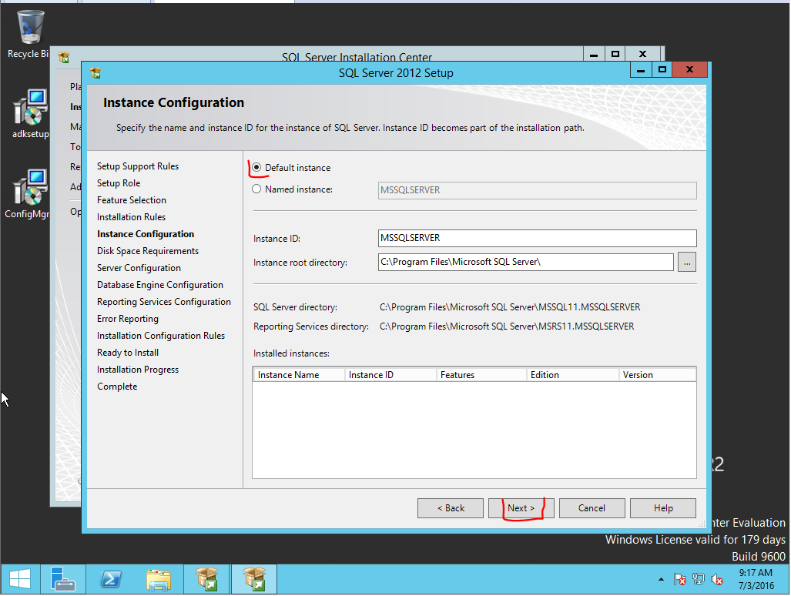Click the Next button
The height and width of the screenshot is (596, 791).
pos(521,507)
